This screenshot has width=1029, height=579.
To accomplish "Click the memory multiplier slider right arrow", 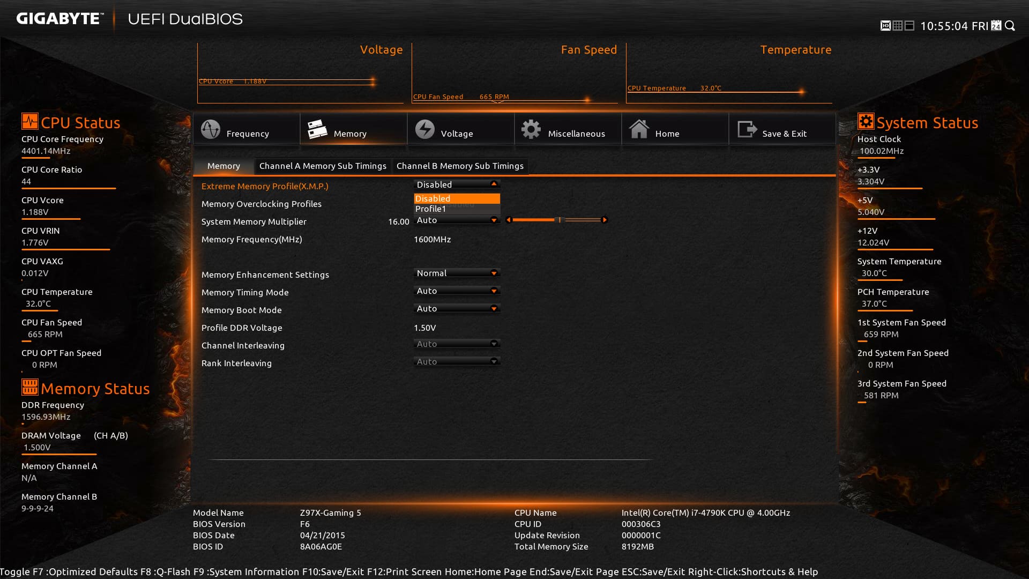I will [x=605, y=220].
